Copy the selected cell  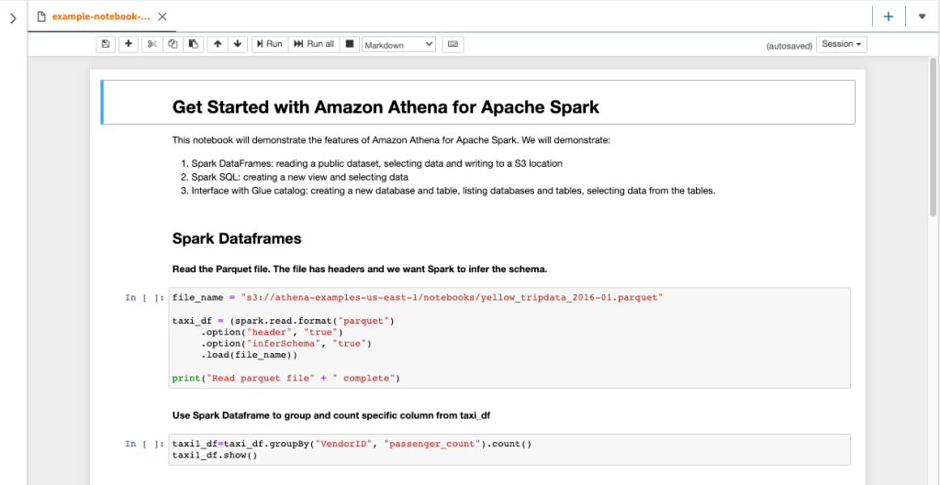[x=173, y=44]
